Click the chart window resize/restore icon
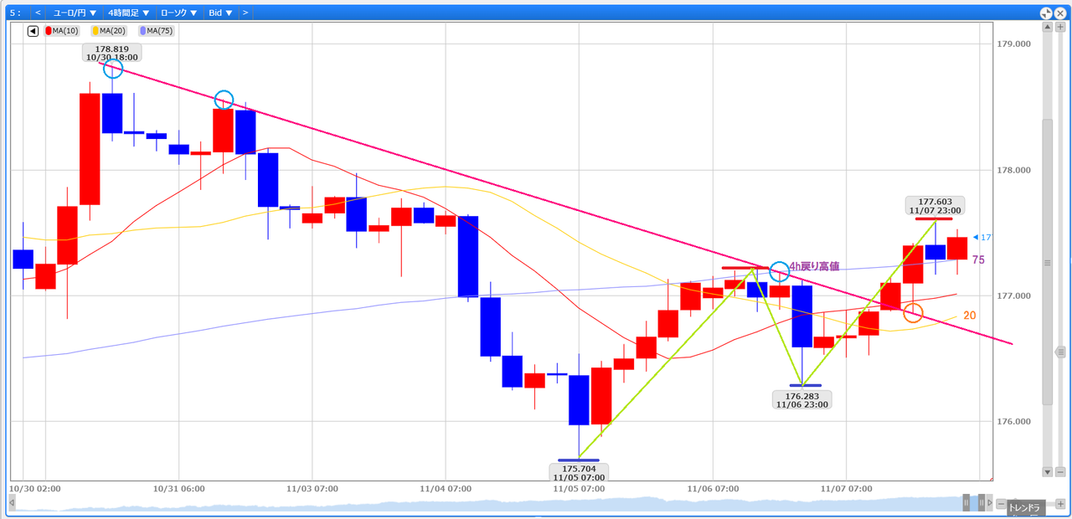The height and width of the screenshot is (519, 1072). tap(1046, 13)
